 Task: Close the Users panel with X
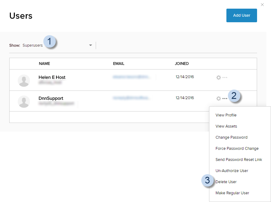pyautogui.click(x=262, y=5)
